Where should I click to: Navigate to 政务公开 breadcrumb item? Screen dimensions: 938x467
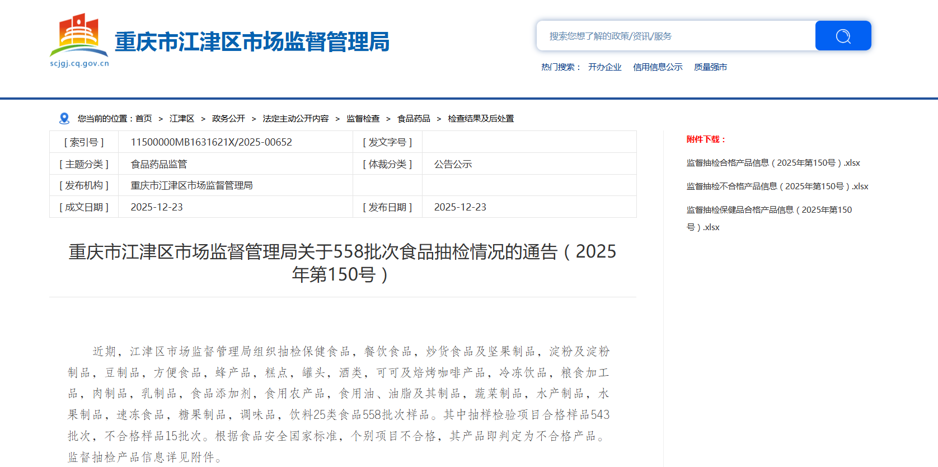228,118
